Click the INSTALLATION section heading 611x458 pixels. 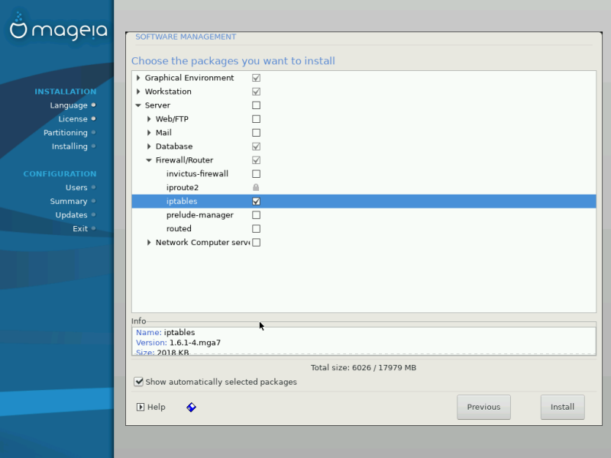[66, 92]
